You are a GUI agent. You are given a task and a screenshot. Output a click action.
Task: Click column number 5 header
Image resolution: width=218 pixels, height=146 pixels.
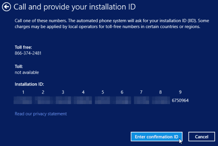[103, 92]
